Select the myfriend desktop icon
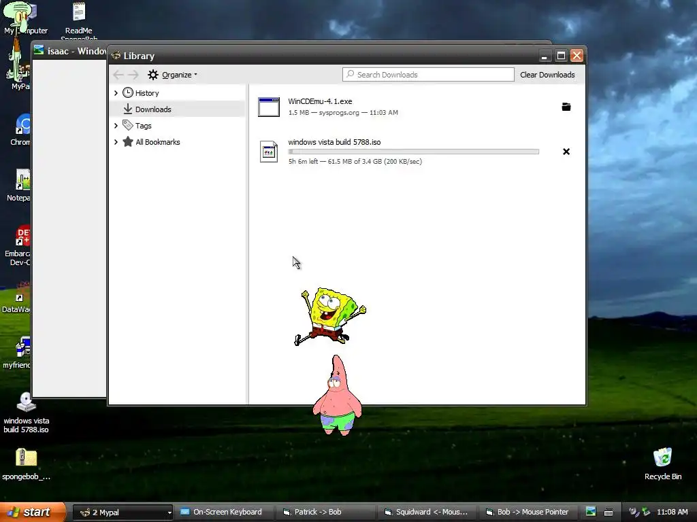697x522 pixels. tap(18, 353)
